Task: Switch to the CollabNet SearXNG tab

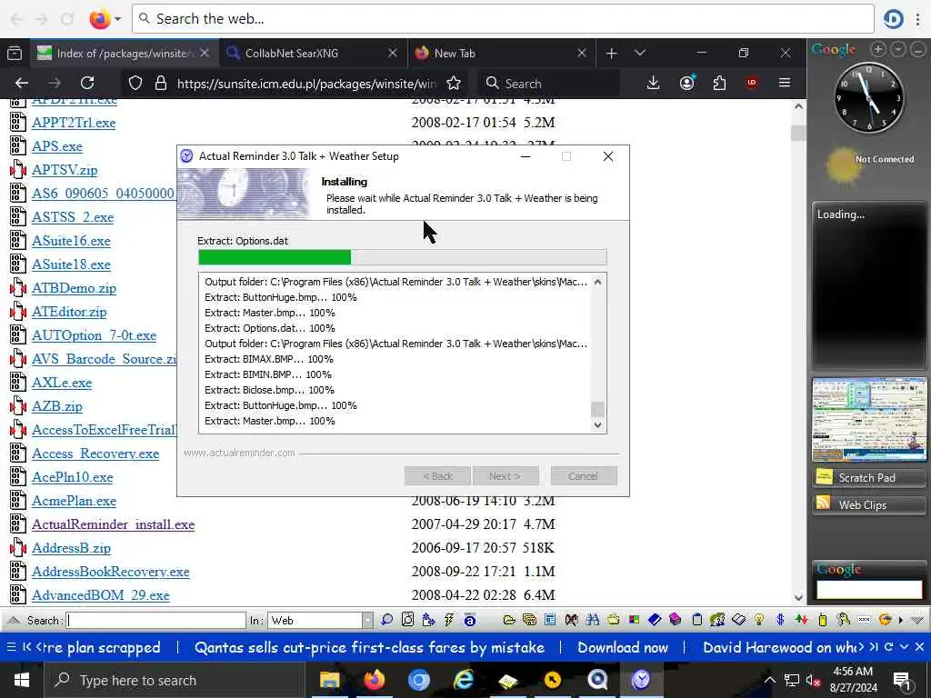Action: click(x=313, y=54)
